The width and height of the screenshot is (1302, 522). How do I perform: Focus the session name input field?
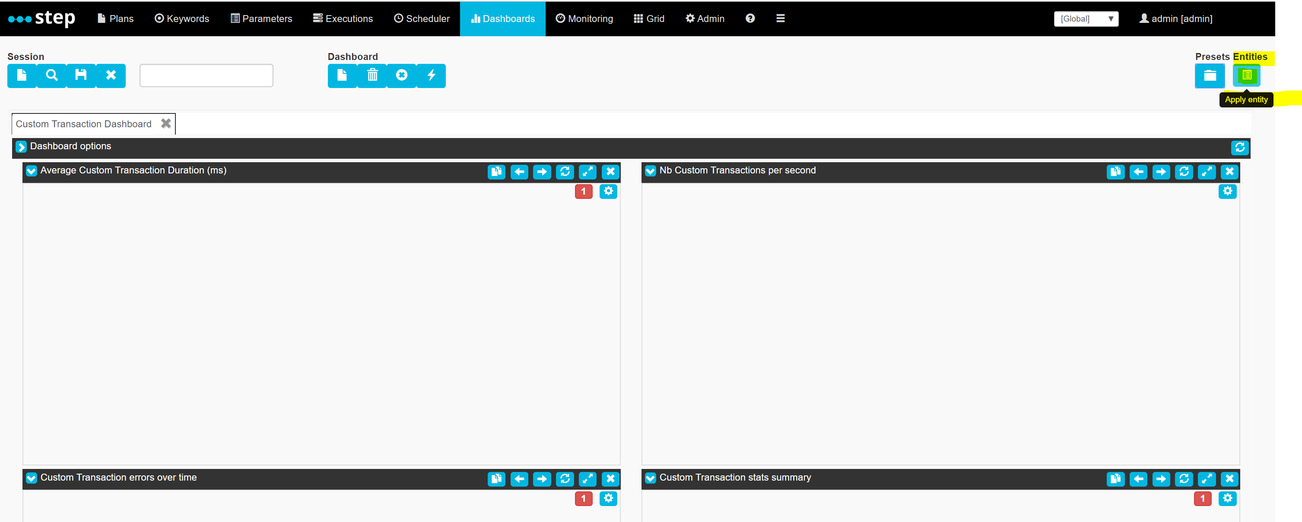206,76
